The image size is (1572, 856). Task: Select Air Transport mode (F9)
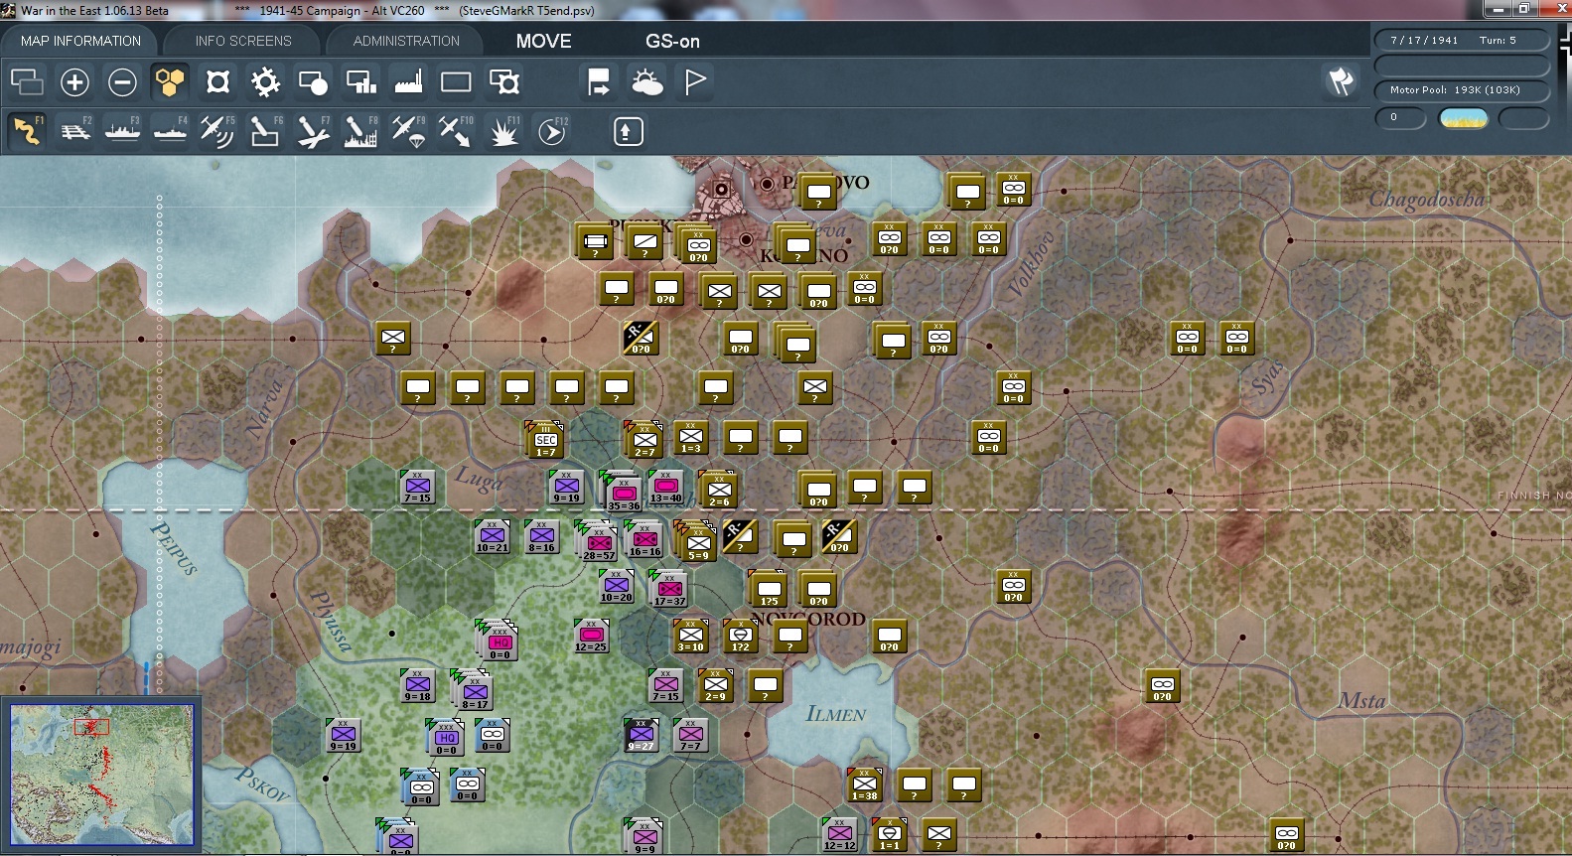click(x=408, y=131)
